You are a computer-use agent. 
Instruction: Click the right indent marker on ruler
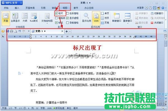pos(134,37)
